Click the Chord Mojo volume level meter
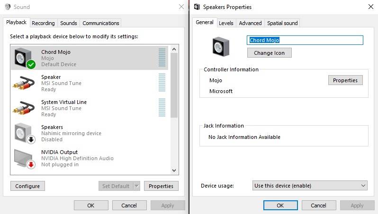The height and width of the screenshot is (214, 378). 162,58
